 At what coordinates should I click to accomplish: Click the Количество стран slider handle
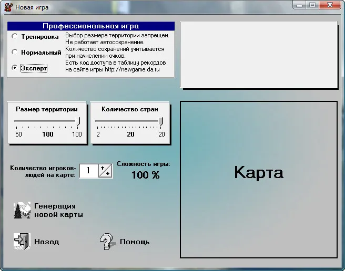tap(161, 121)
